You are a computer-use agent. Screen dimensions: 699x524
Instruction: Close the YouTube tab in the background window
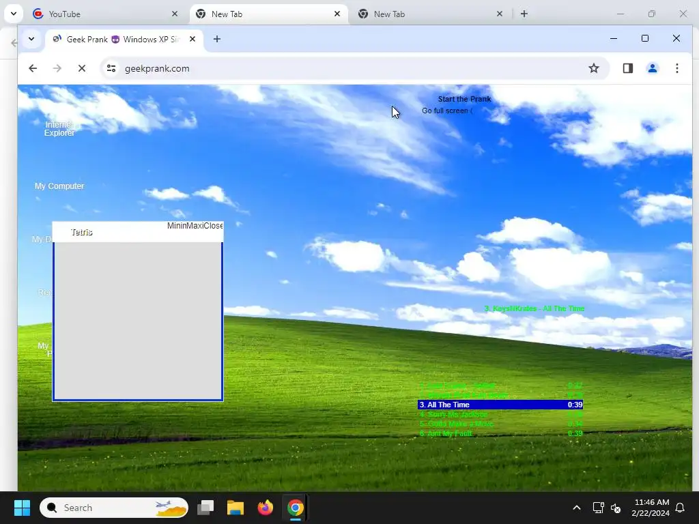[x=174, y=14]
